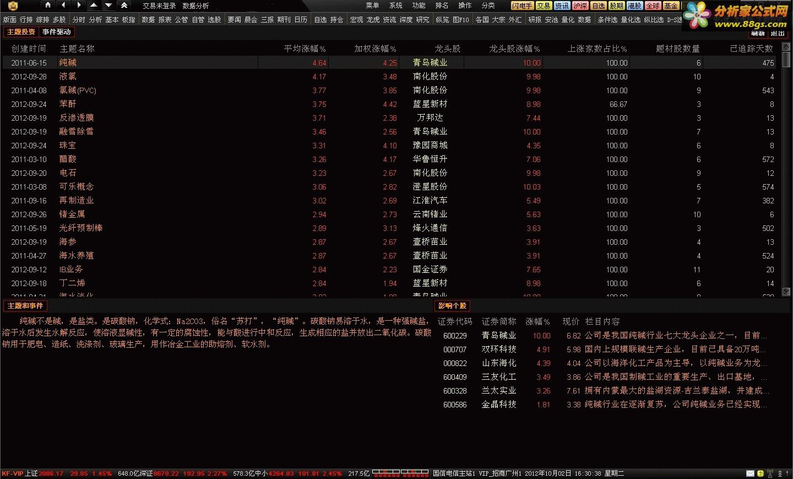The width and height of the screenshot is (793, 479).
Task: Go back with left arrow icon
Action: pos(63,5)
